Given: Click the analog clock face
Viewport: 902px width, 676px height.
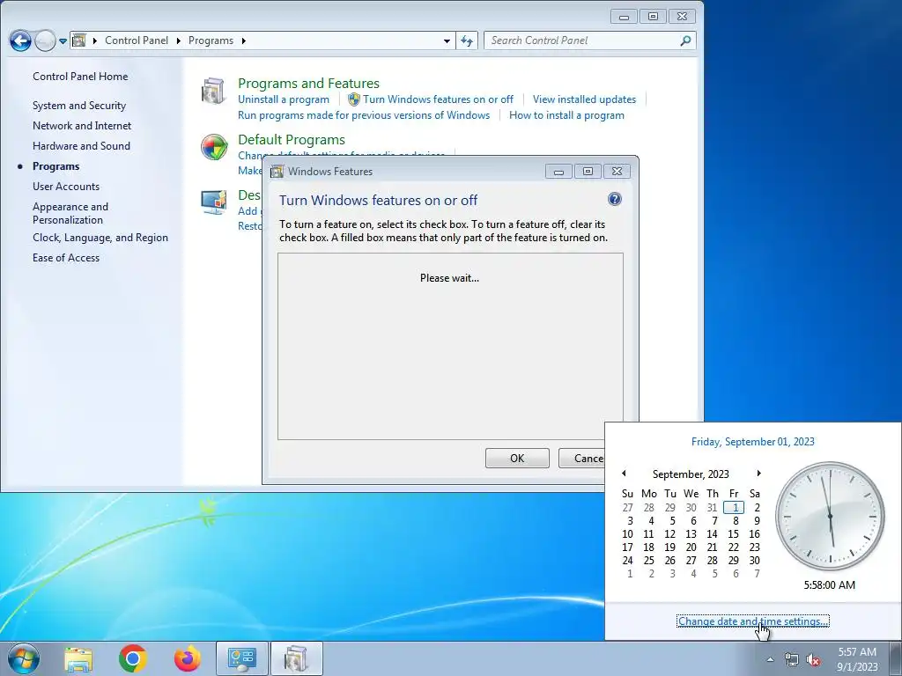Looking at the screenshot, I should click(x=830, y=516).
